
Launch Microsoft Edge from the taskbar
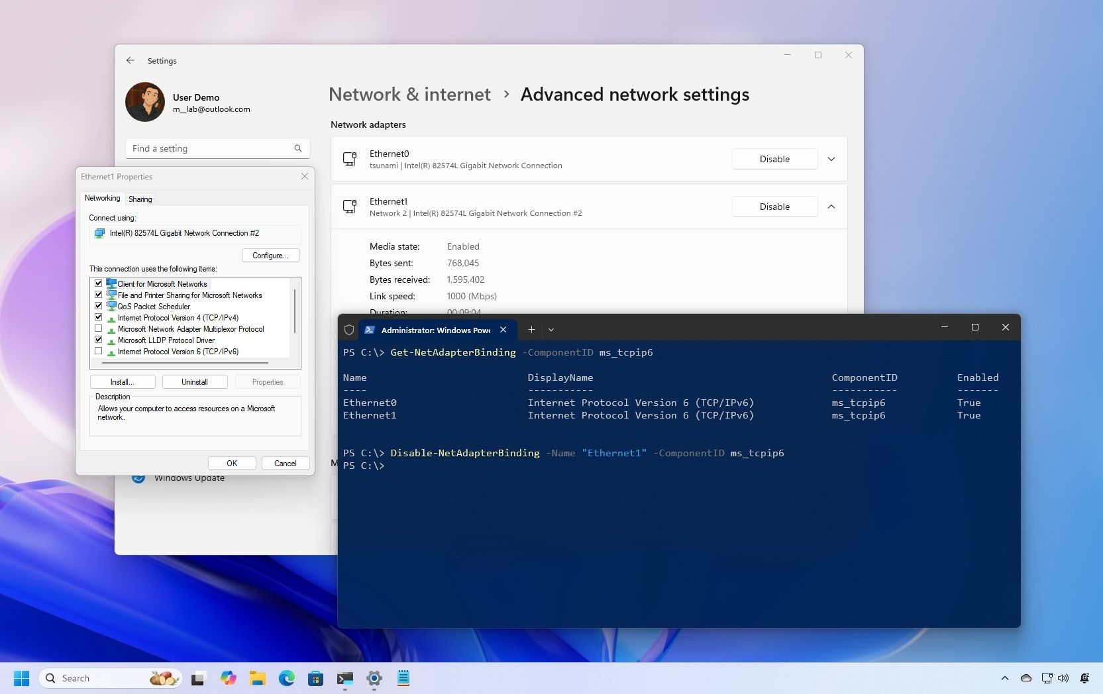[286, 678]
